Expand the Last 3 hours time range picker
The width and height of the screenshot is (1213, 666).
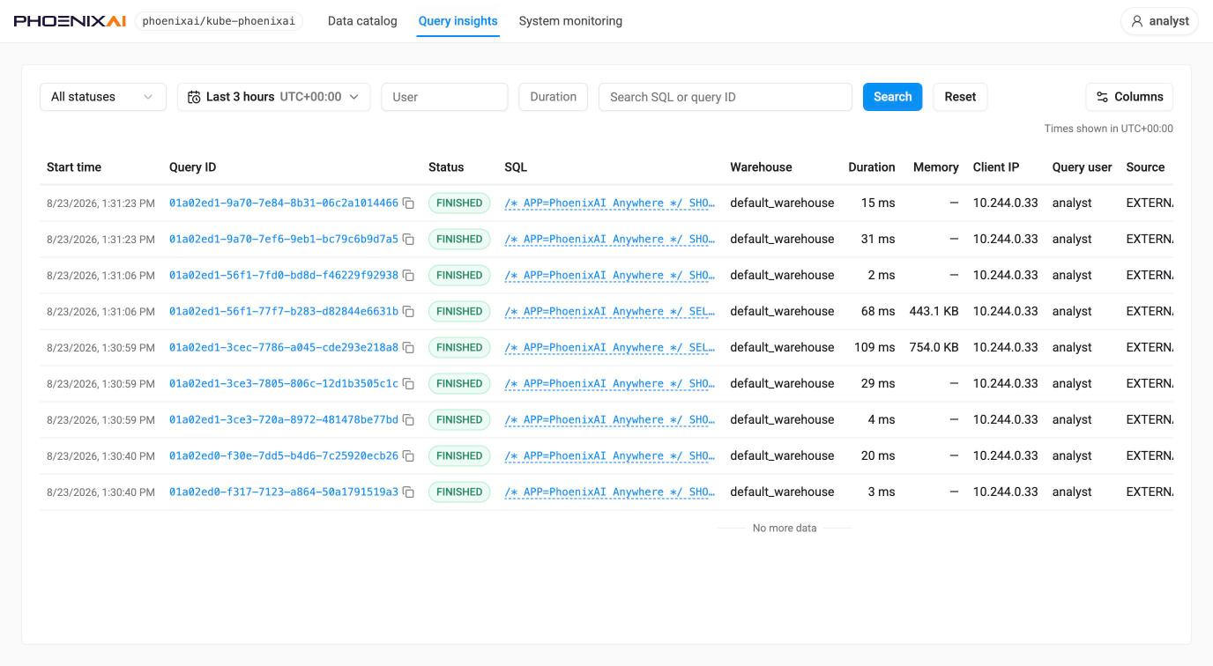pos(273,97)
